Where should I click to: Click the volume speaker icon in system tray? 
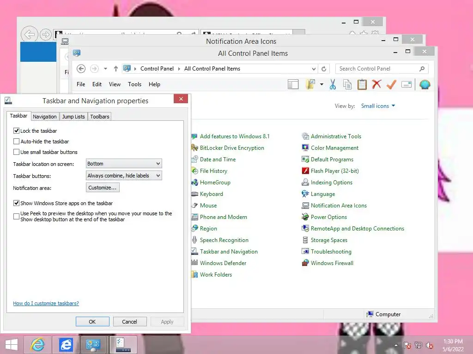(x=430, y=345)
